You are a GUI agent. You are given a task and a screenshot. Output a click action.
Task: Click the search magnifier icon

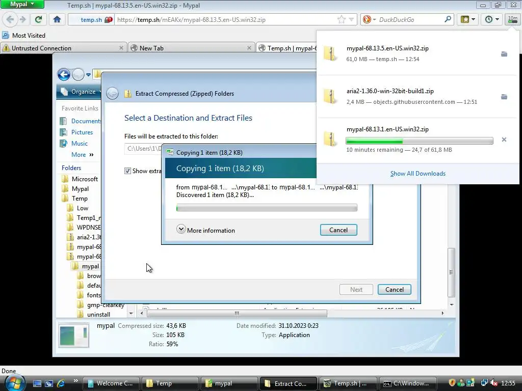[448, 20]
